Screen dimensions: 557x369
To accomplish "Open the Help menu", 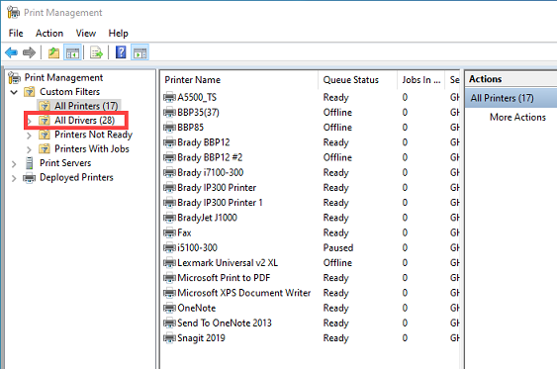I will pyautogui.click(x=119, y=34).
